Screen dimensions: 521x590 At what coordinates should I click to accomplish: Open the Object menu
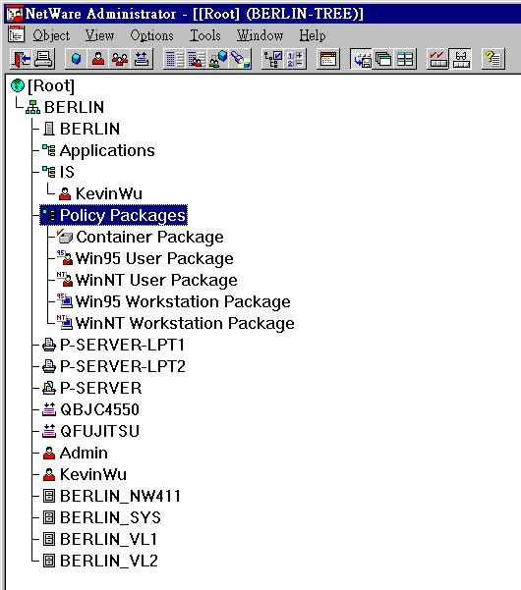51,35
